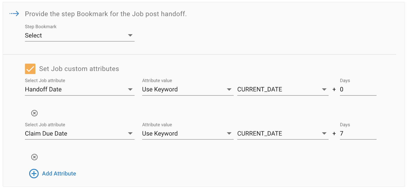This screenshot has width=407, height=189.
Task: Click the dashed arrow step icon
Action: coord(14,14)
